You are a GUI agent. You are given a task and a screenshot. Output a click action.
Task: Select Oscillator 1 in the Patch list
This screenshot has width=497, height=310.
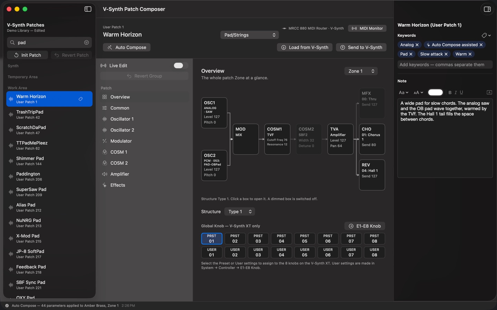pyautogui.click(x=144, y=119)
